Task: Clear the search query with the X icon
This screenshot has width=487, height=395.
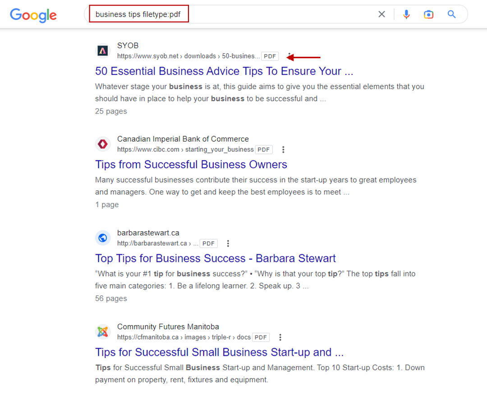Action: [x=381, y=14]
